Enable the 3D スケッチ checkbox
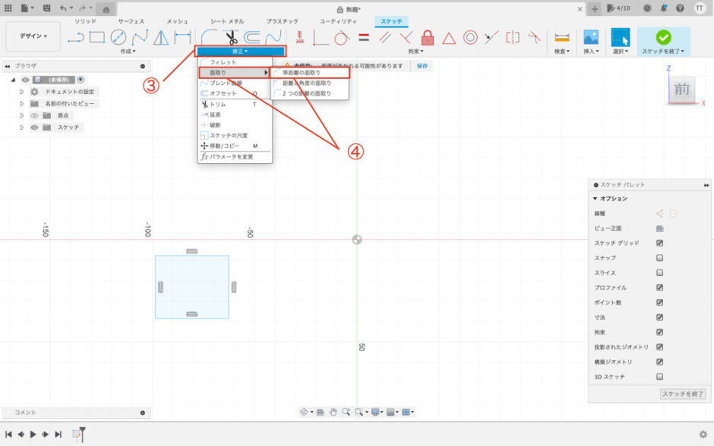The width and height of the screenshot is (714, 446). (x=659, y=376)
